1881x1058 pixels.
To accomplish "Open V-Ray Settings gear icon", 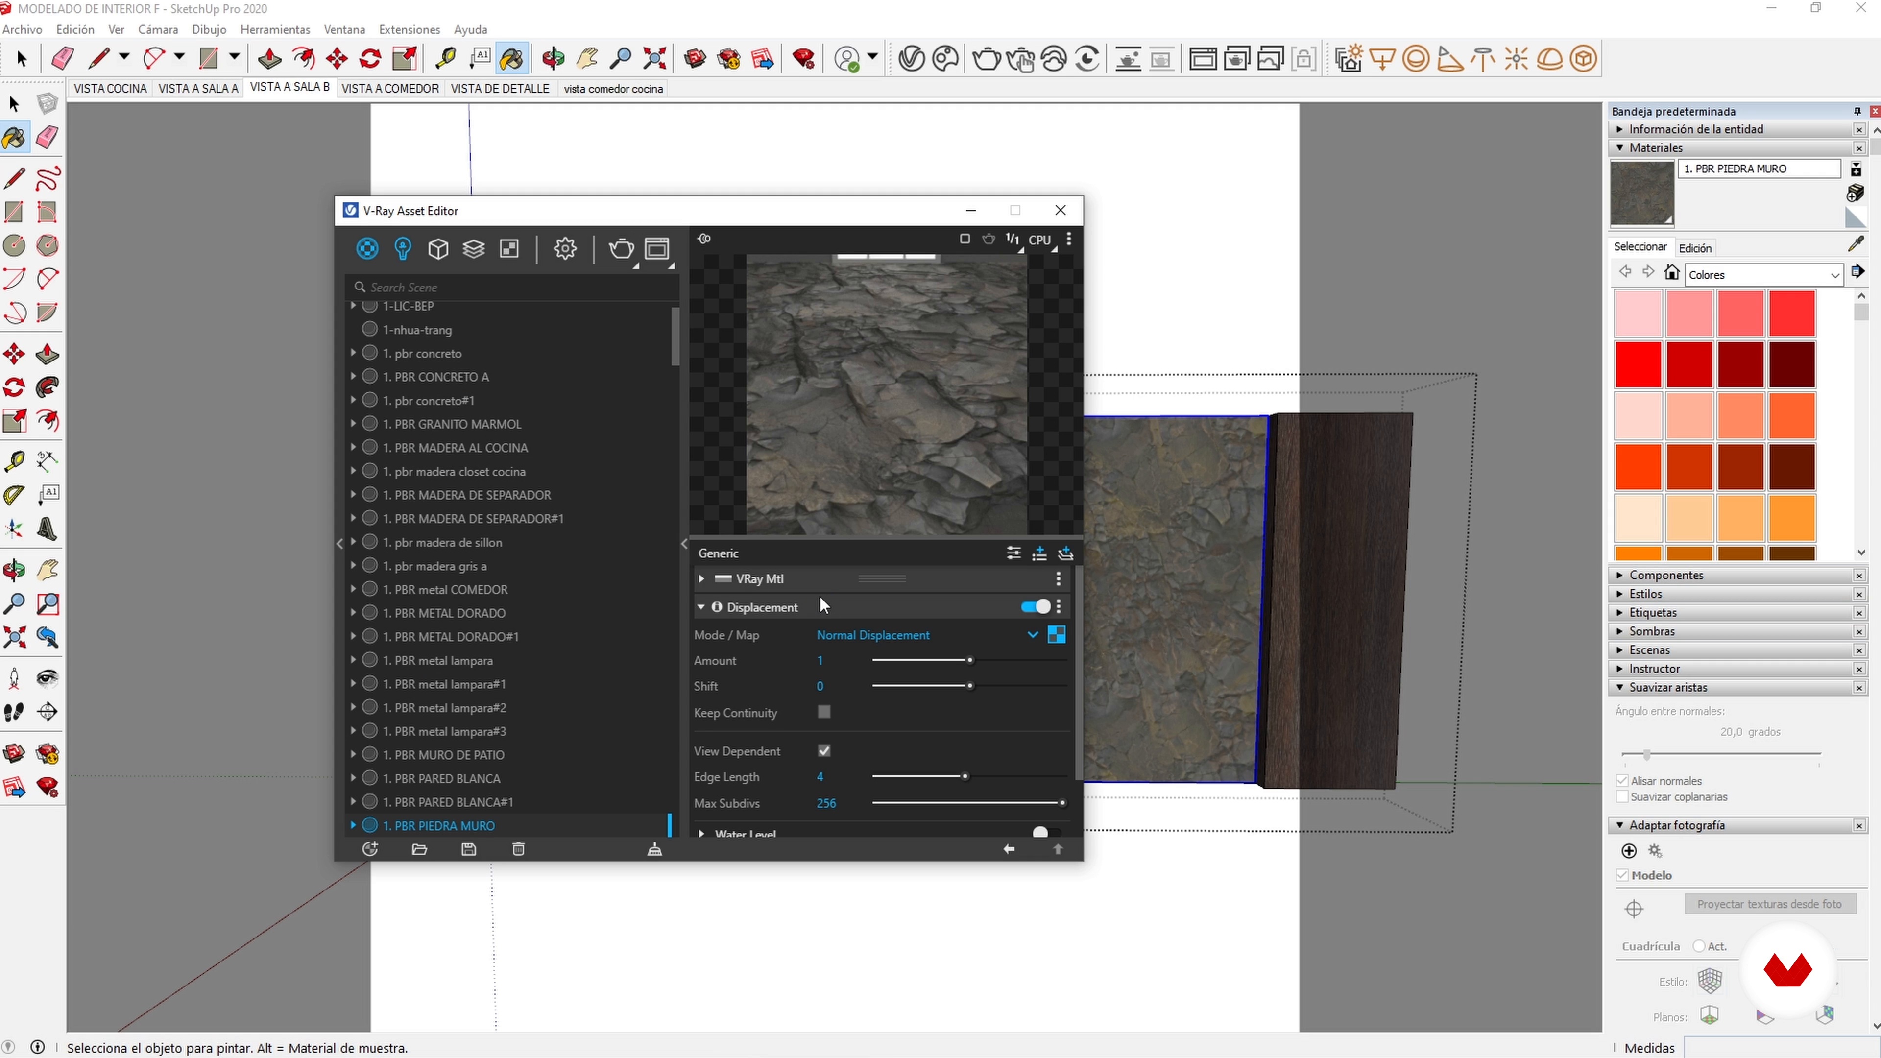I will [564, 249].
